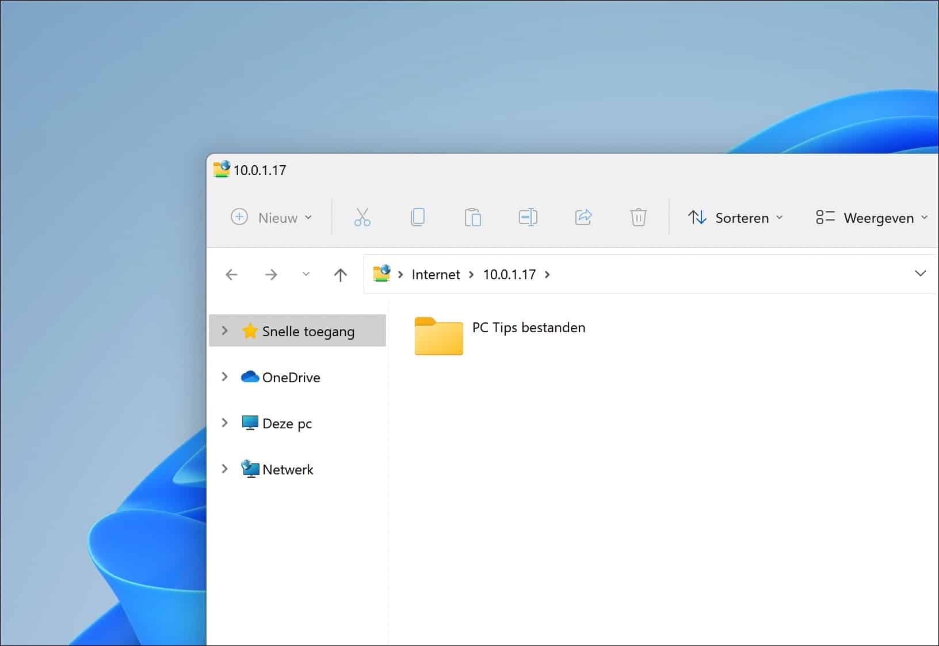The height and width of the screenshot is (646, 939).
Task: Expand Deze pc in the sidebar
Action: [x=224, y=423]
